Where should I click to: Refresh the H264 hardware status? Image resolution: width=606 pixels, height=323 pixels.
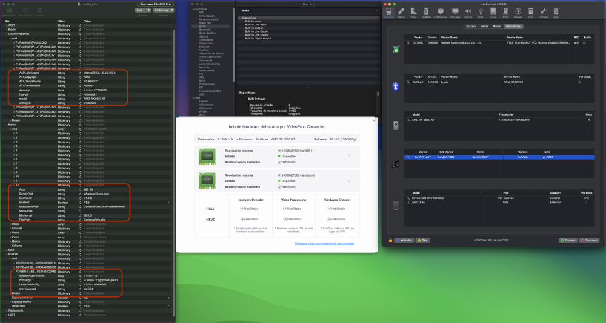tap(349, 156)
